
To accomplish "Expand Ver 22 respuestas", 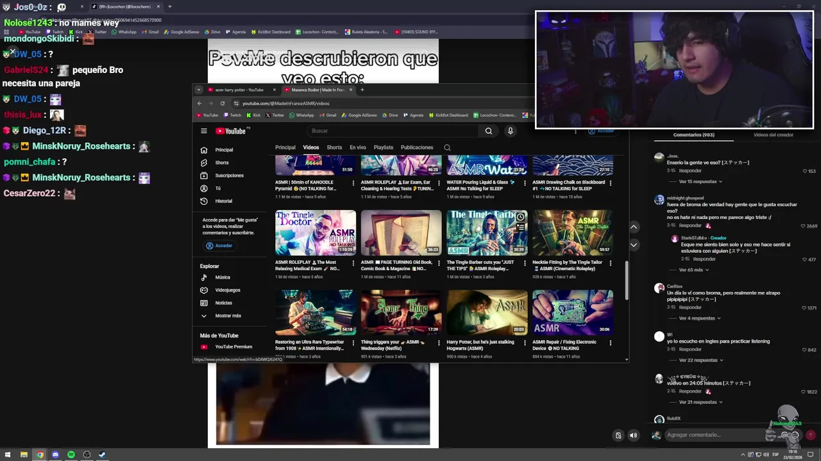I will (x=700, y=360).
